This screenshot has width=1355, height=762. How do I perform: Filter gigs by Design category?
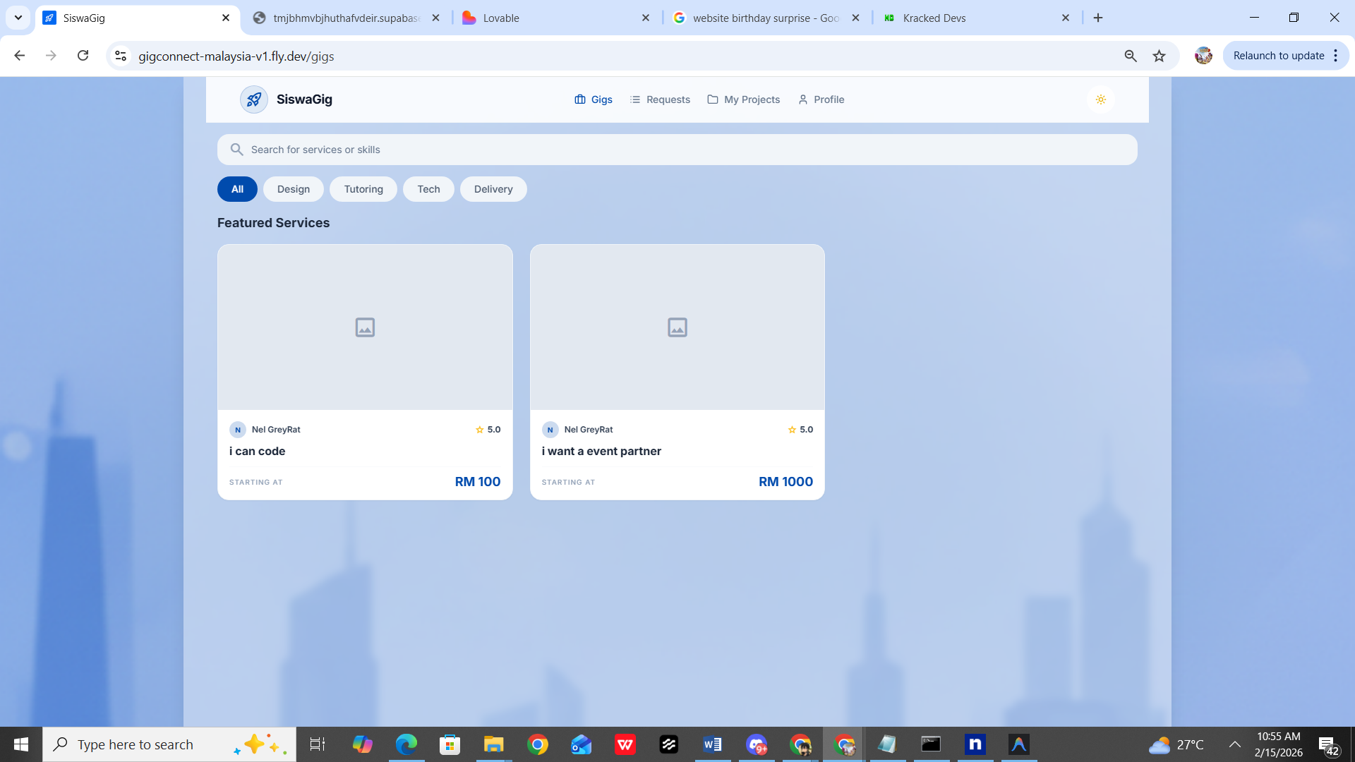tap(293, 189)
